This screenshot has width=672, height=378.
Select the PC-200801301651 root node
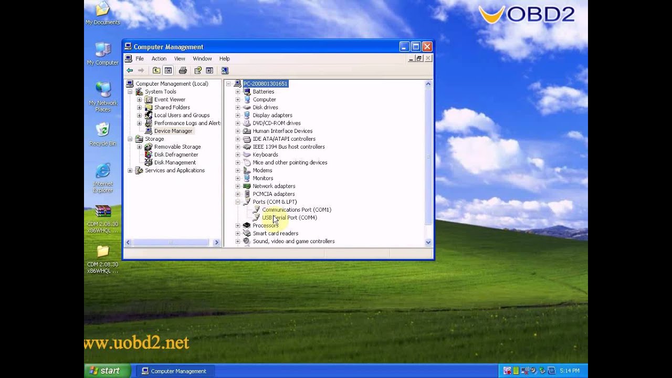point(266,83)
